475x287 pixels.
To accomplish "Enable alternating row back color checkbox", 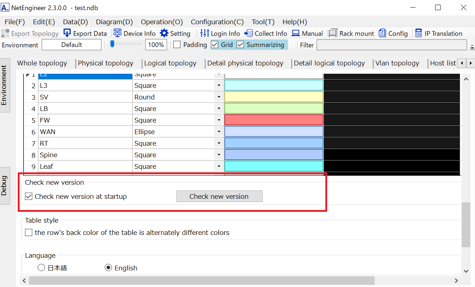I will (x=29, y=232).
